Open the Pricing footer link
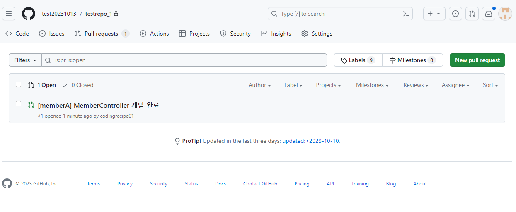The image size is (516, 212). tap(302, 184)
